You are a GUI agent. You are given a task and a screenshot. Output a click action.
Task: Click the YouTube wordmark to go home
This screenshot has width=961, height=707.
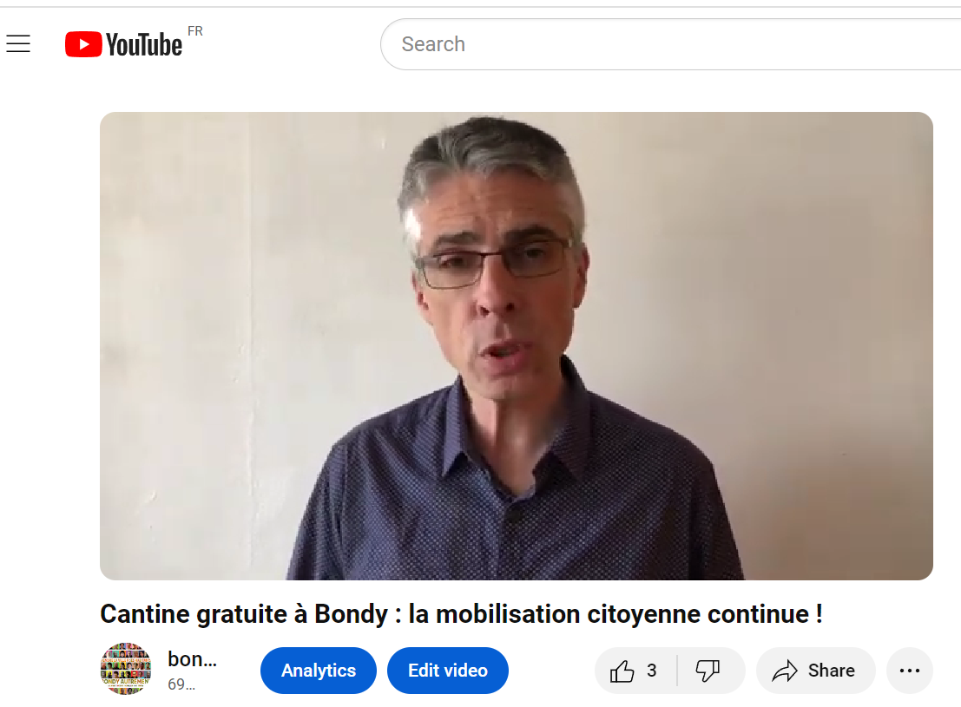pyautogui.click(x=144, y=45)
